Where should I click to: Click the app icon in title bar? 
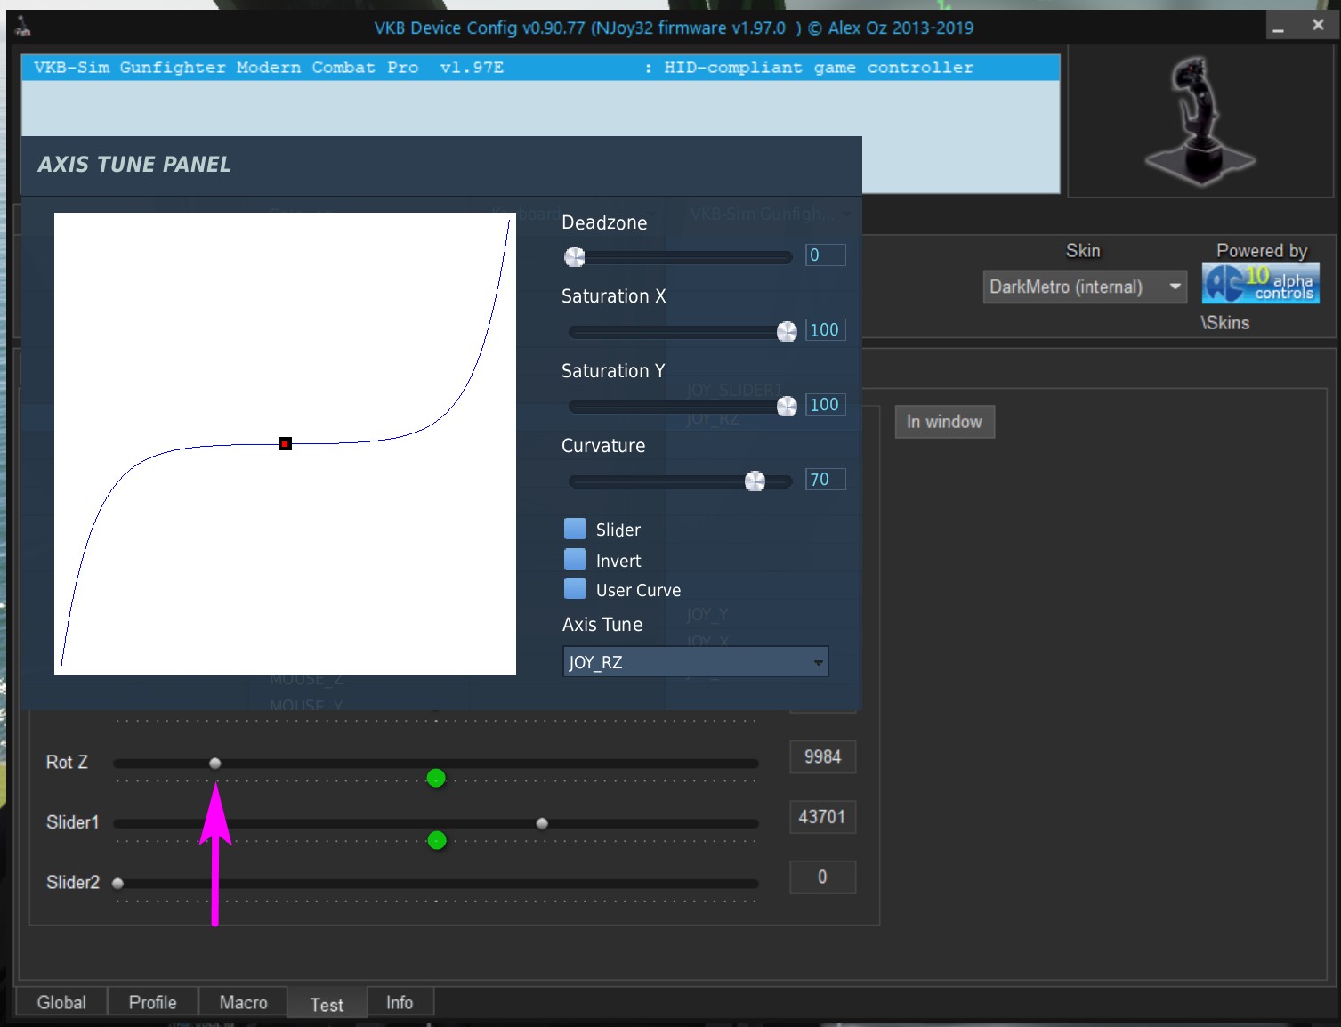click(x=23, y=28)
